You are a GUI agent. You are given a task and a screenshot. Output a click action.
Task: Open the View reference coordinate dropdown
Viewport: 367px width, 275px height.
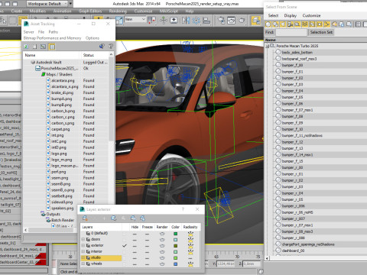[x=135, y=20]
